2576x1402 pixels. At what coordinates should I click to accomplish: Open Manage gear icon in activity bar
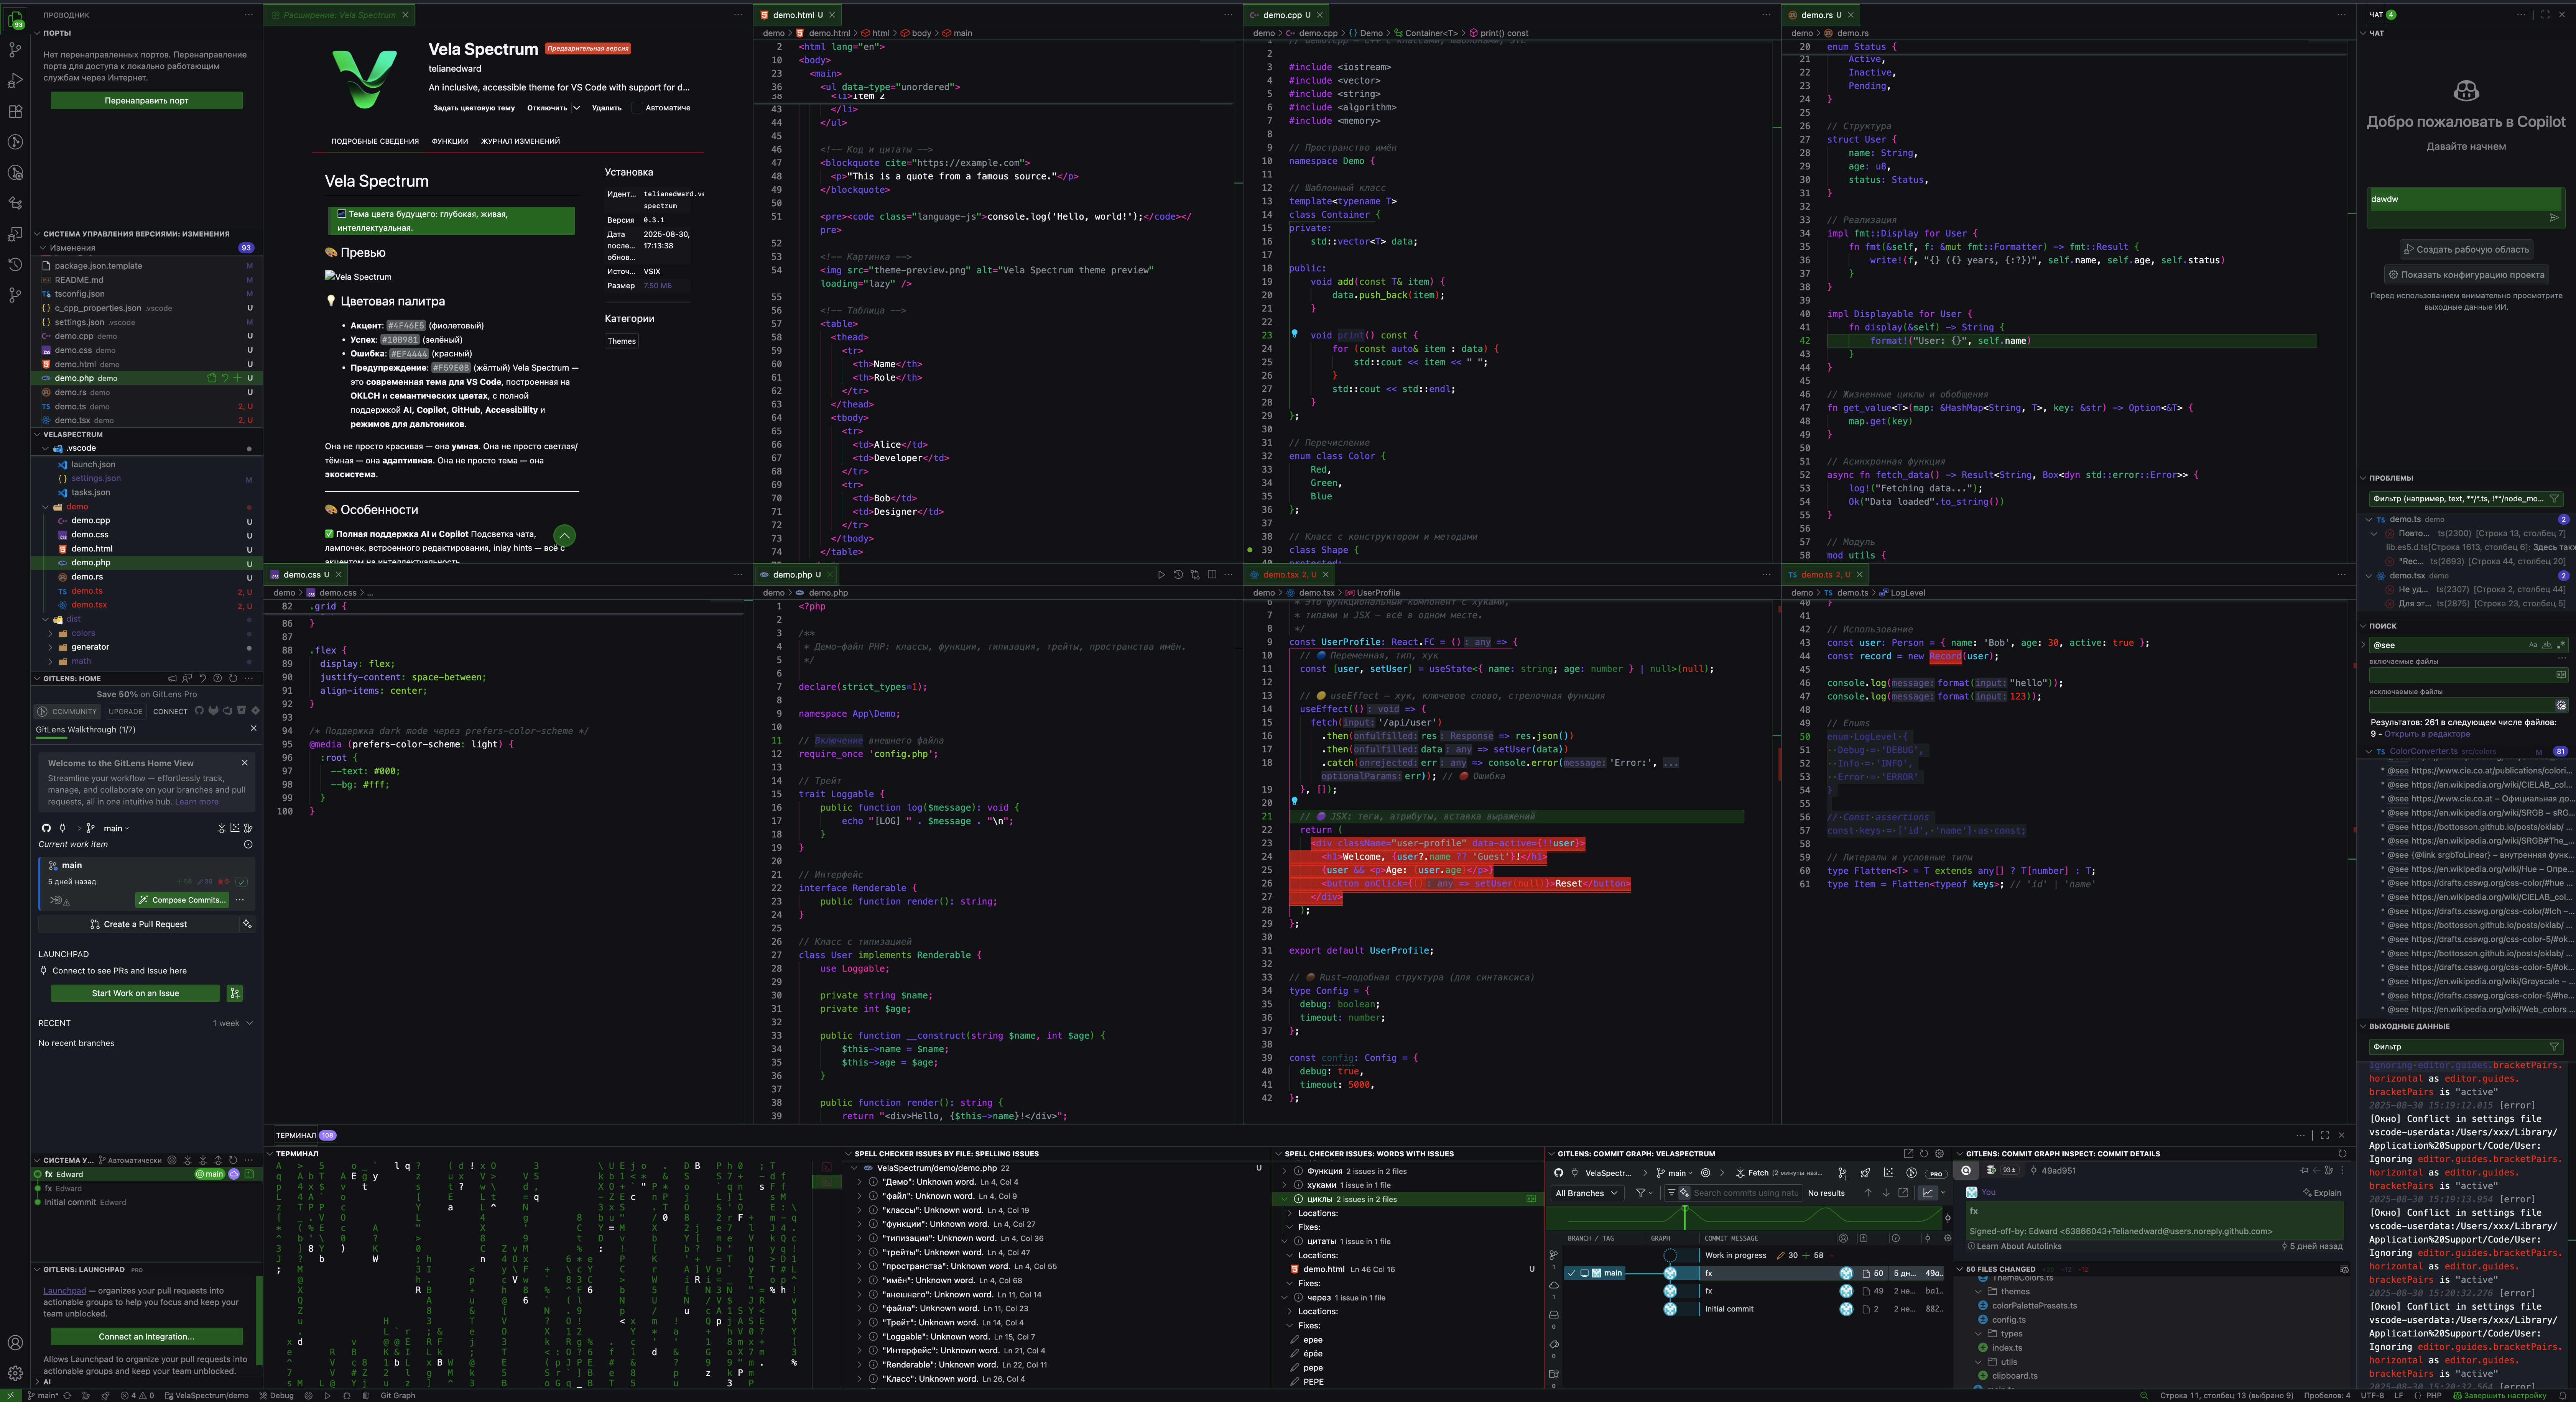(15, 1373)
